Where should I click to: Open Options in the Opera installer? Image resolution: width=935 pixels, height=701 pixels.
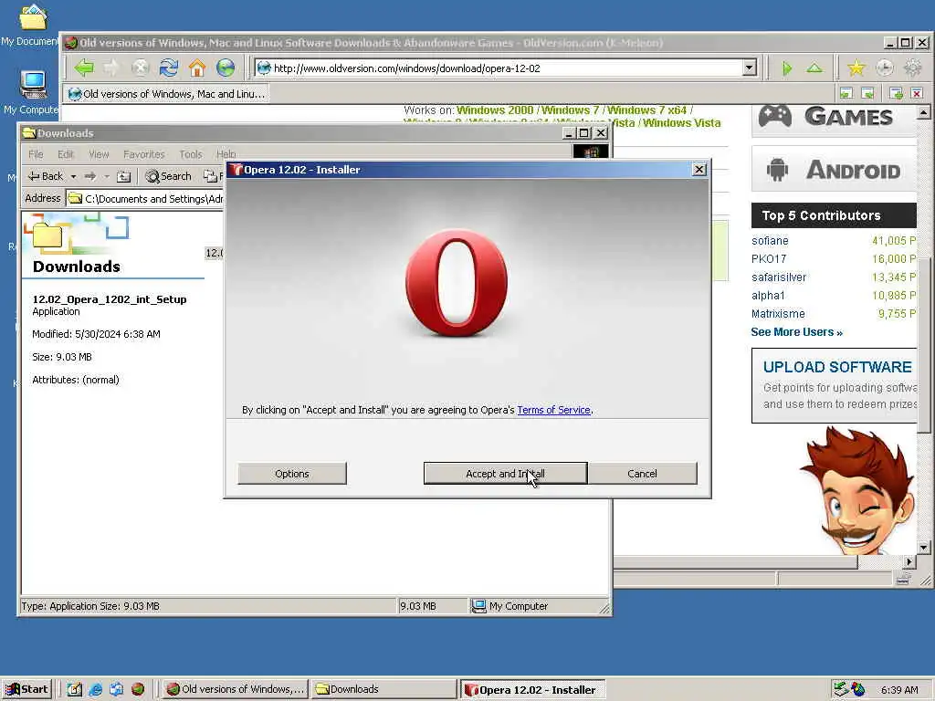click(291, 474)
